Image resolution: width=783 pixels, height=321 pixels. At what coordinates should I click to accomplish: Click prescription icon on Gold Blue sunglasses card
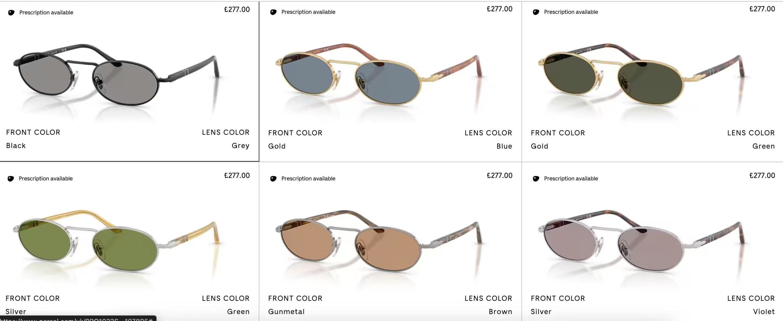click(273, 12)
